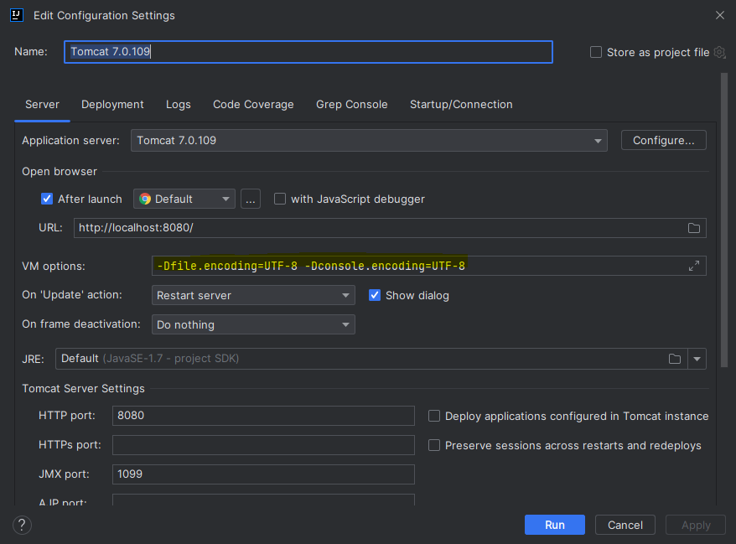Switch to the Code Coverage tab
The height and width of the screenshot is (544, 736).
pos(253,104)
